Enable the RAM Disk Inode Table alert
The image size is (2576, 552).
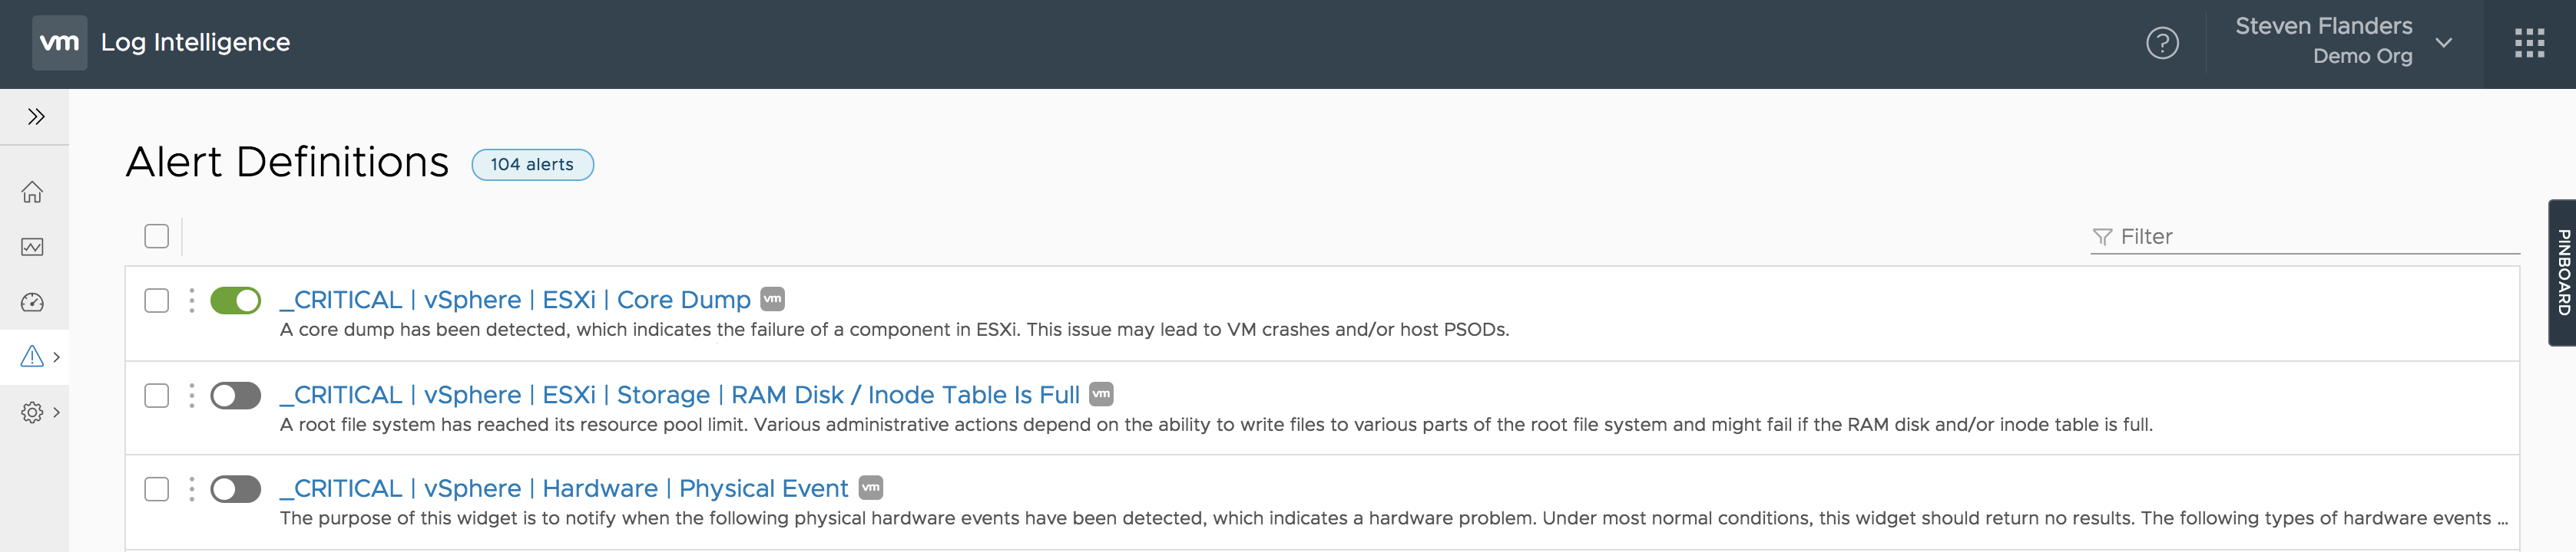click(235, 396)
